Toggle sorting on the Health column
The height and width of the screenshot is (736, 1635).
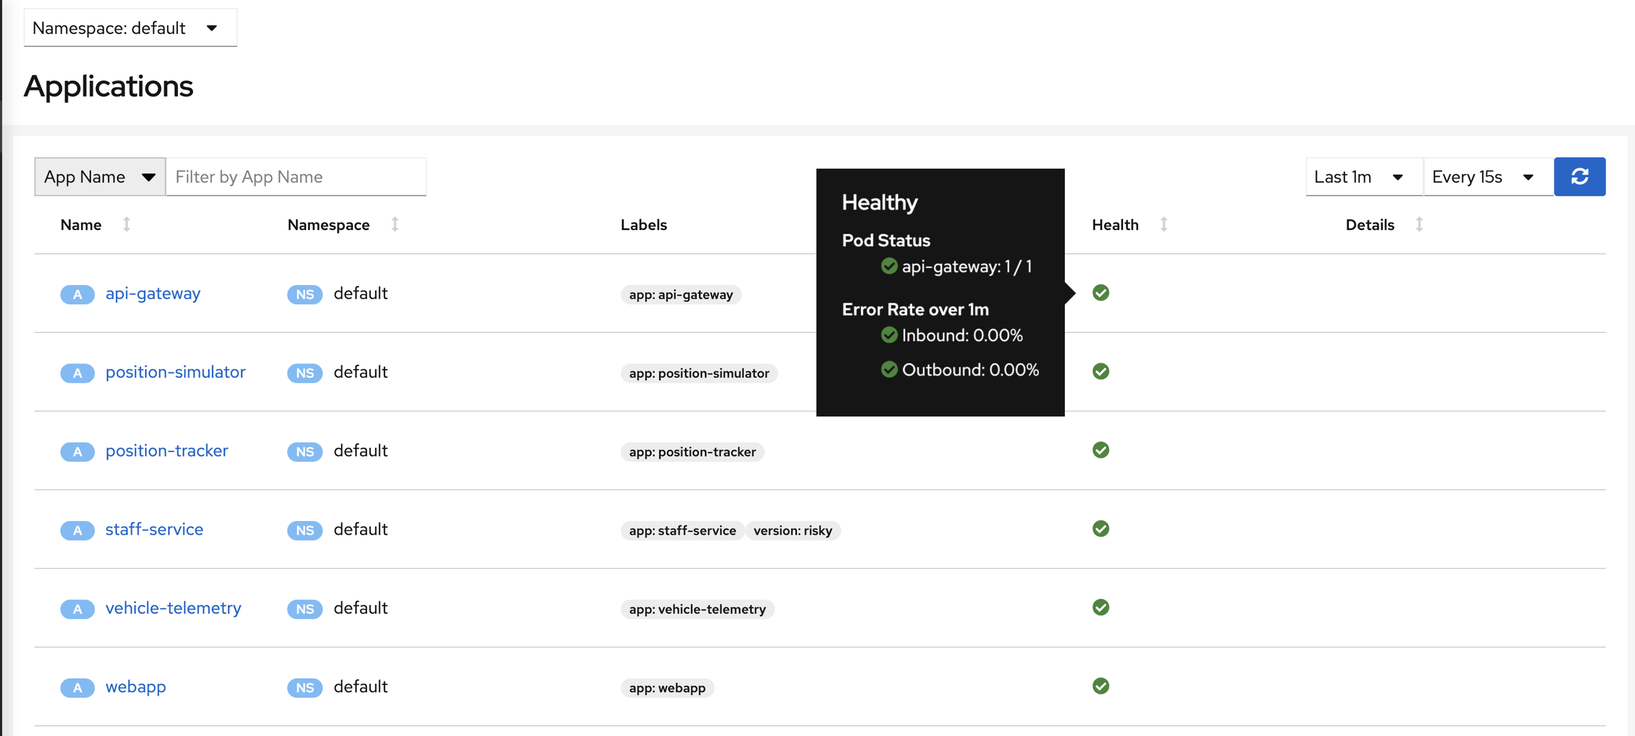[1164, 224]
